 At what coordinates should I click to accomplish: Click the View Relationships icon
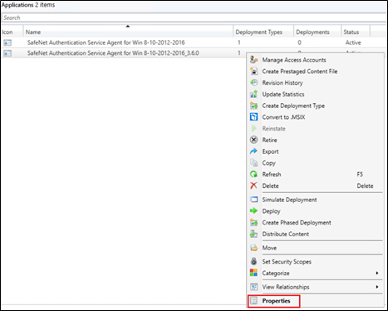[x=253, y=287]
